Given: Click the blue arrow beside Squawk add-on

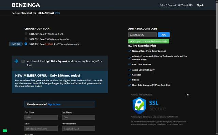Looking at the screenshot, I should point(16,61).
